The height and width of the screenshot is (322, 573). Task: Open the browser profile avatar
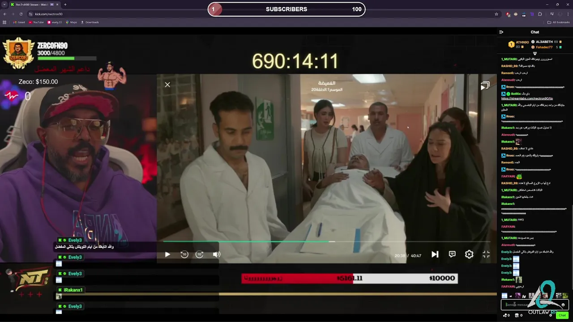coord(560,14)
